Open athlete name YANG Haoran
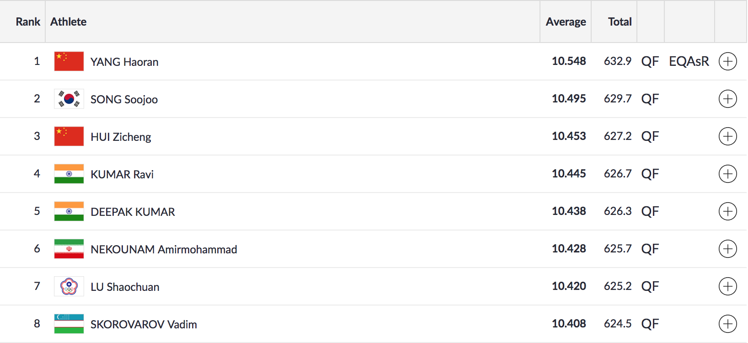The height and width of the screenshot is (343, 748). pyautogui.click(x=124, y=62)
